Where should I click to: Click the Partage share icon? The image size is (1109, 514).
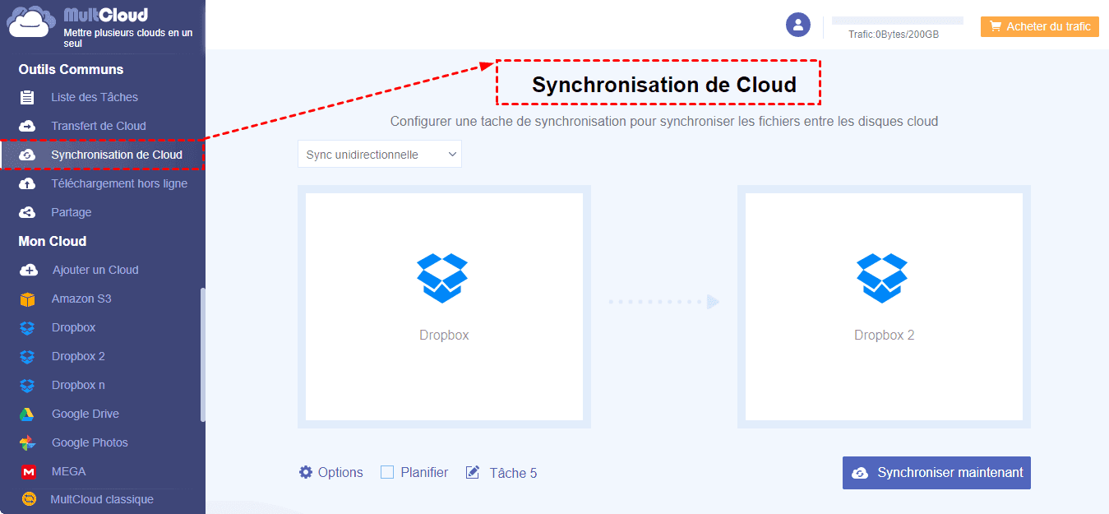pyautogui.click(x=27, y=212)
